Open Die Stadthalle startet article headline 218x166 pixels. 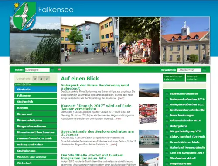92,156
